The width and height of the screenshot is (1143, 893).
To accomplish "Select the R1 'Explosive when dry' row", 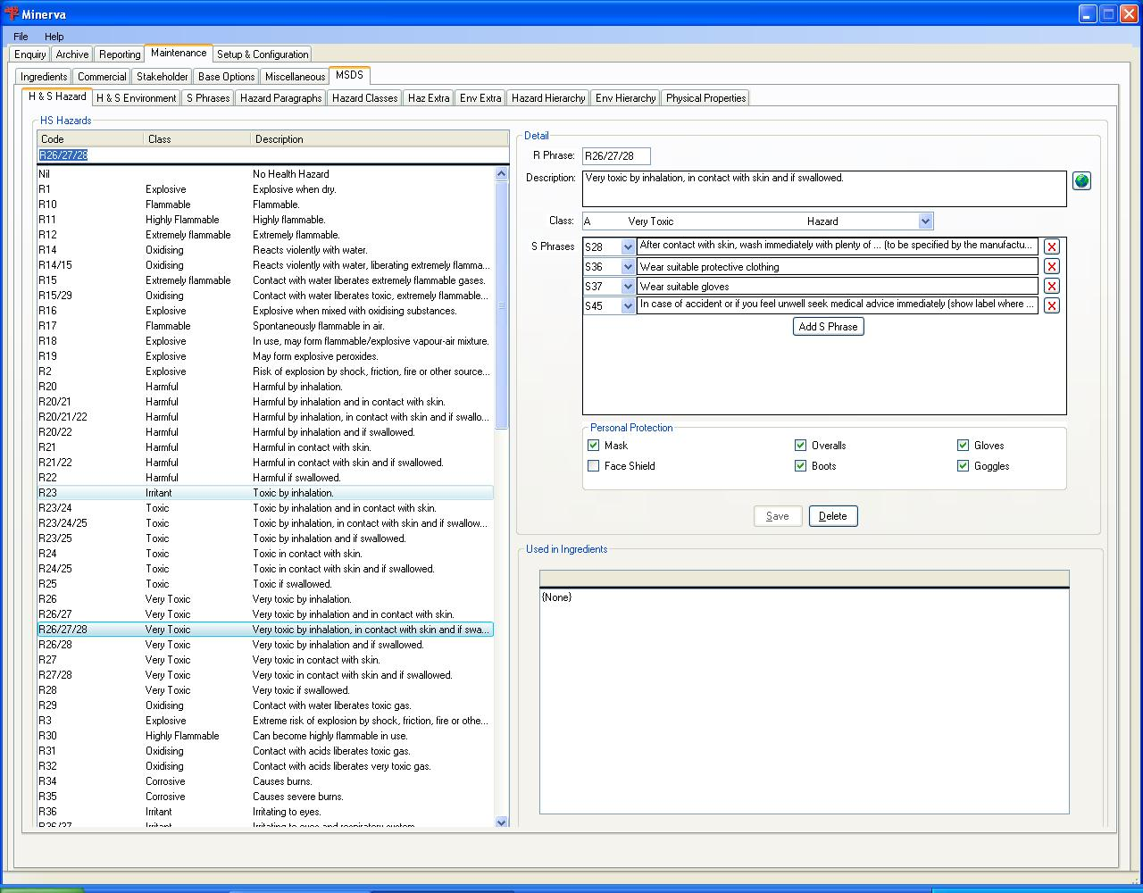I will pos(265,189).
